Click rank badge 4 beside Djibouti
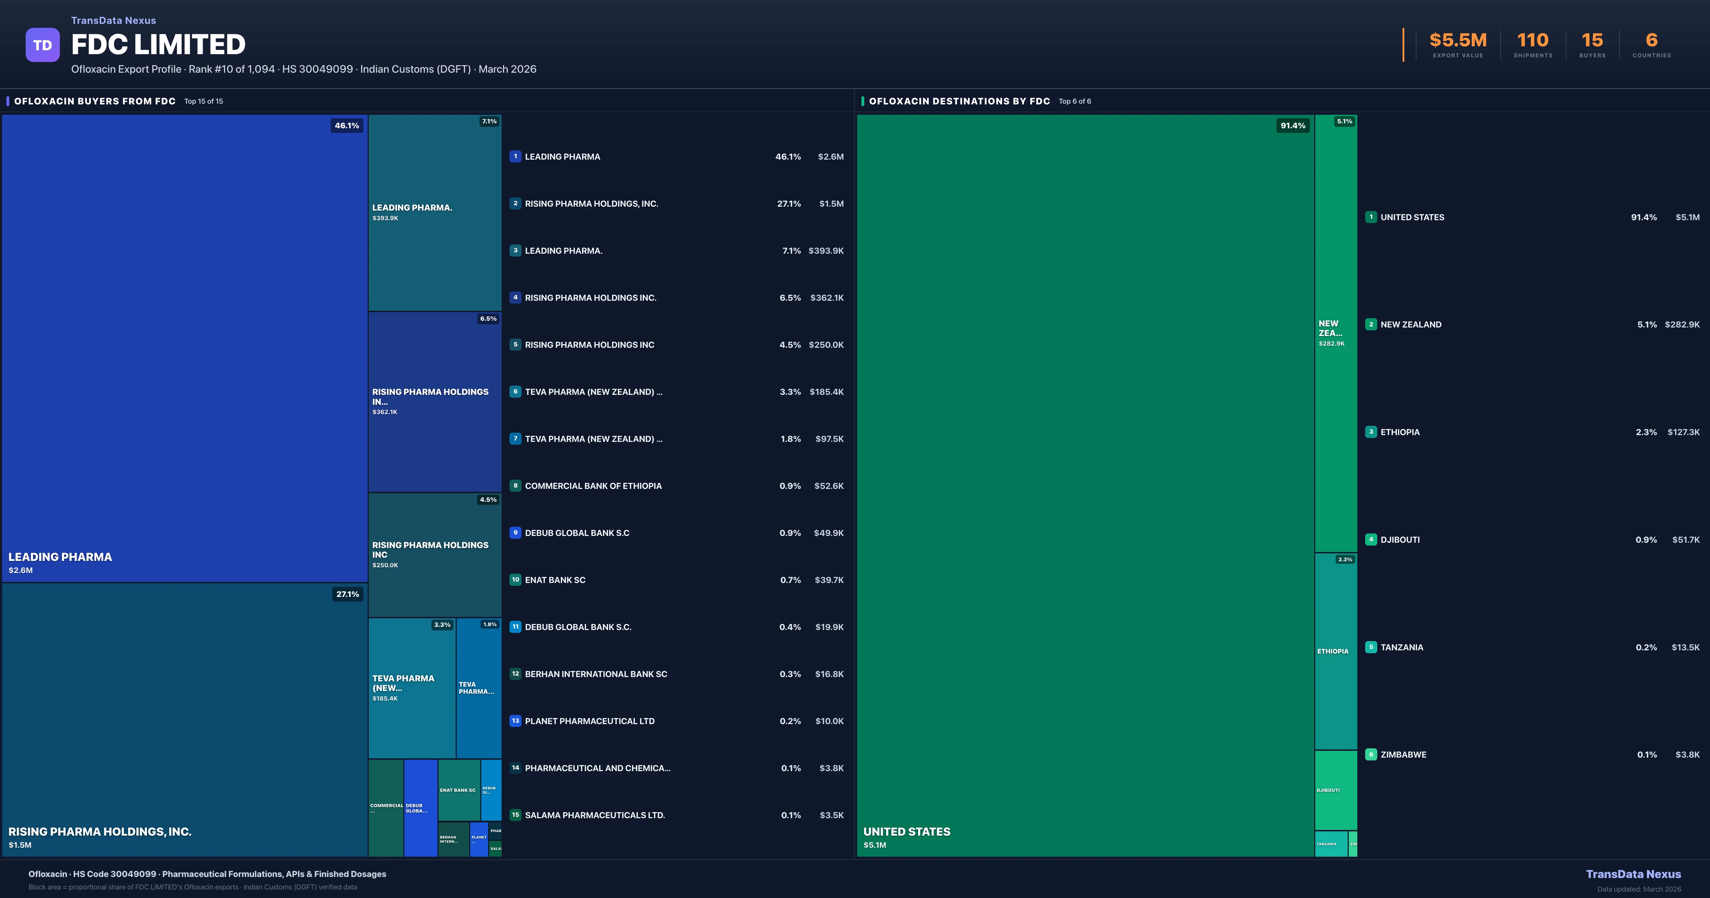 (1371, 539)
